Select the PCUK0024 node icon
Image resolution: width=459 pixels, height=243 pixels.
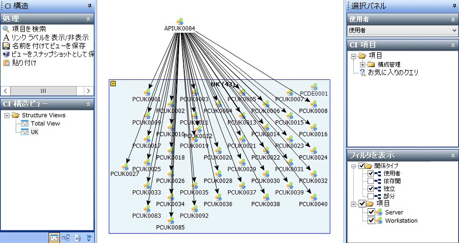313,151
